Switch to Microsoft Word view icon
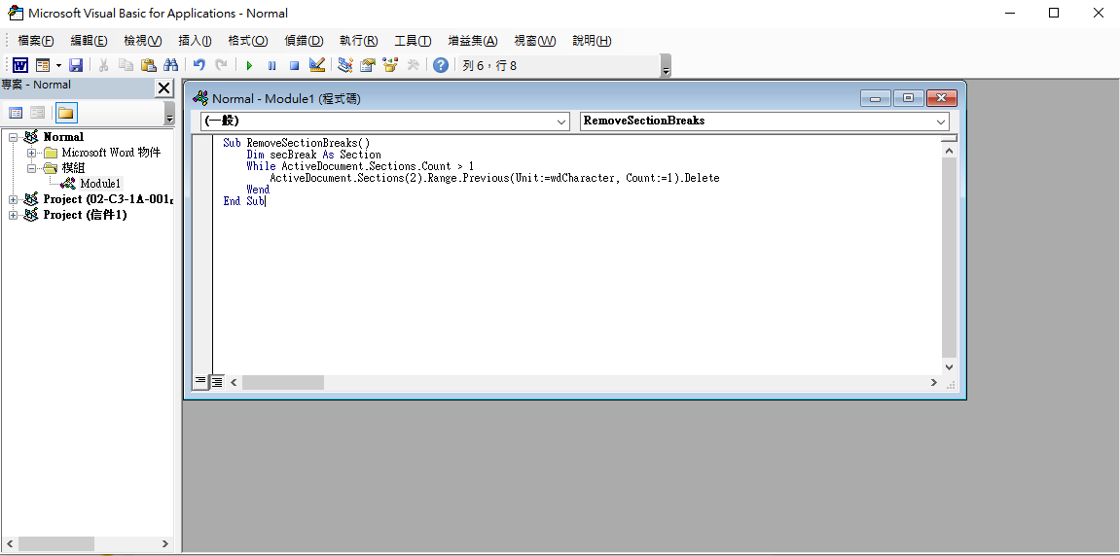The height and width of the screenshot is (556, 1120). click(20, 66)
